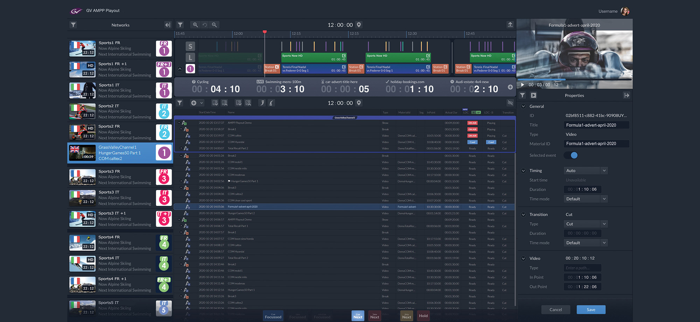Zoom out of the timeline
The height and width of the screenshot is (322, 700).
214,25
